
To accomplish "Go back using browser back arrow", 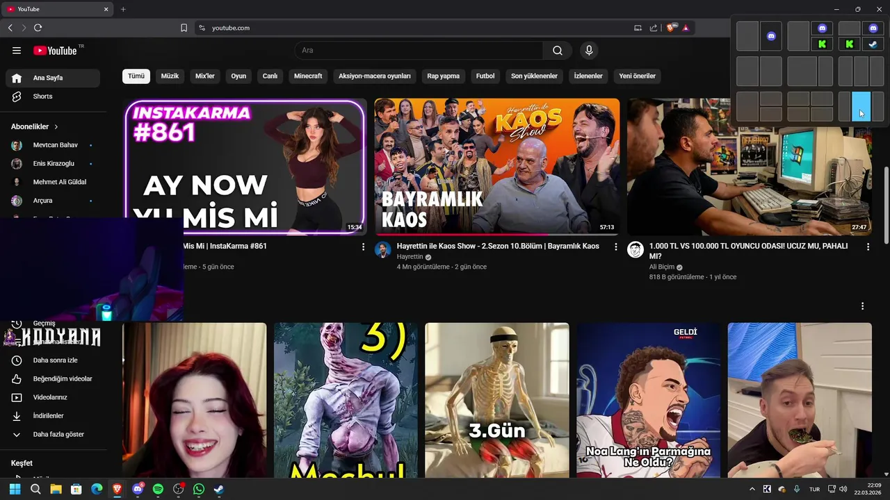I will tap(10, 28).
